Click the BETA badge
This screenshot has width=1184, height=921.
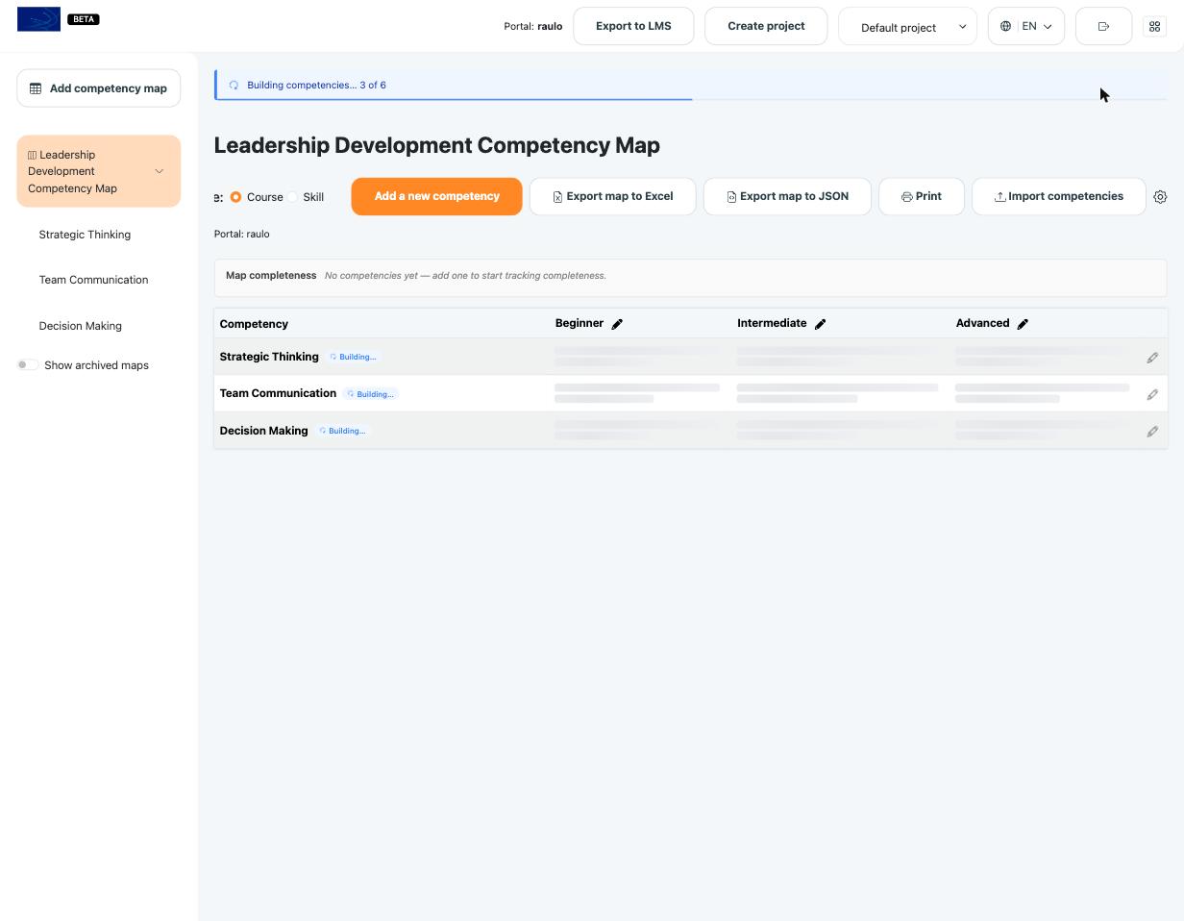(x=84, y=19)
